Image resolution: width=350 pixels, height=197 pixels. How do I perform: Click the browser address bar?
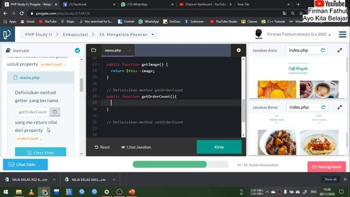point(156,13)
